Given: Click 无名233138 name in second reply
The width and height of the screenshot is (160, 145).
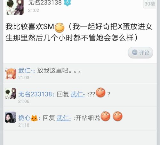Looking at the screenshot, I should (x=35, y=94).
